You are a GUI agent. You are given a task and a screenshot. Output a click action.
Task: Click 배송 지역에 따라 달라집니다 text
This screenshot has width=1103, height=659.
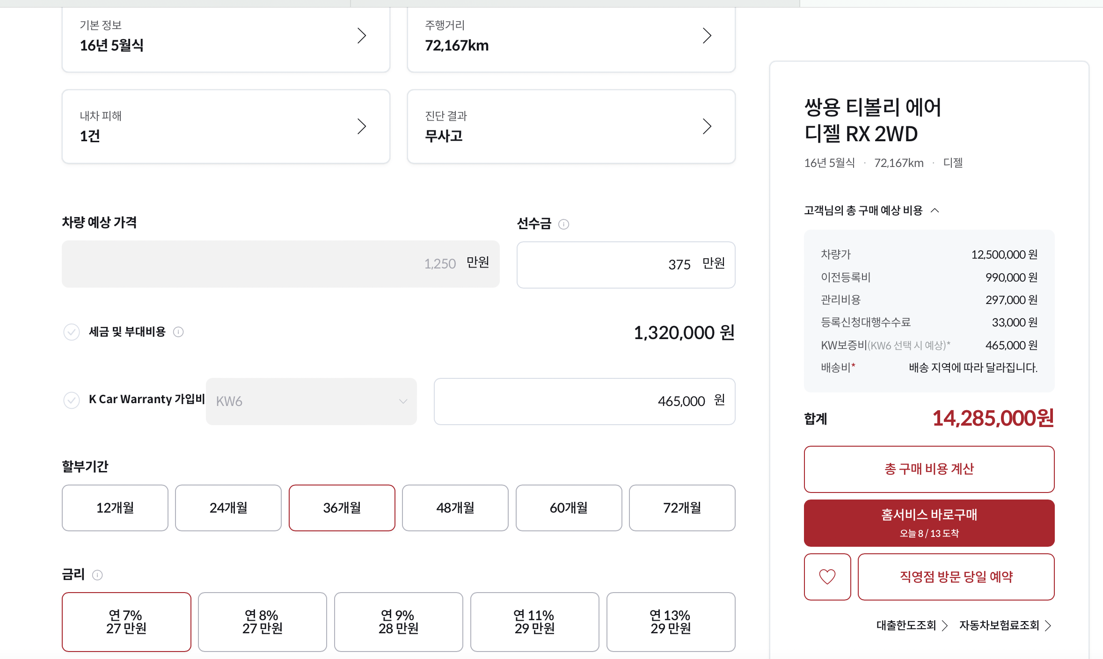point(973,368)
